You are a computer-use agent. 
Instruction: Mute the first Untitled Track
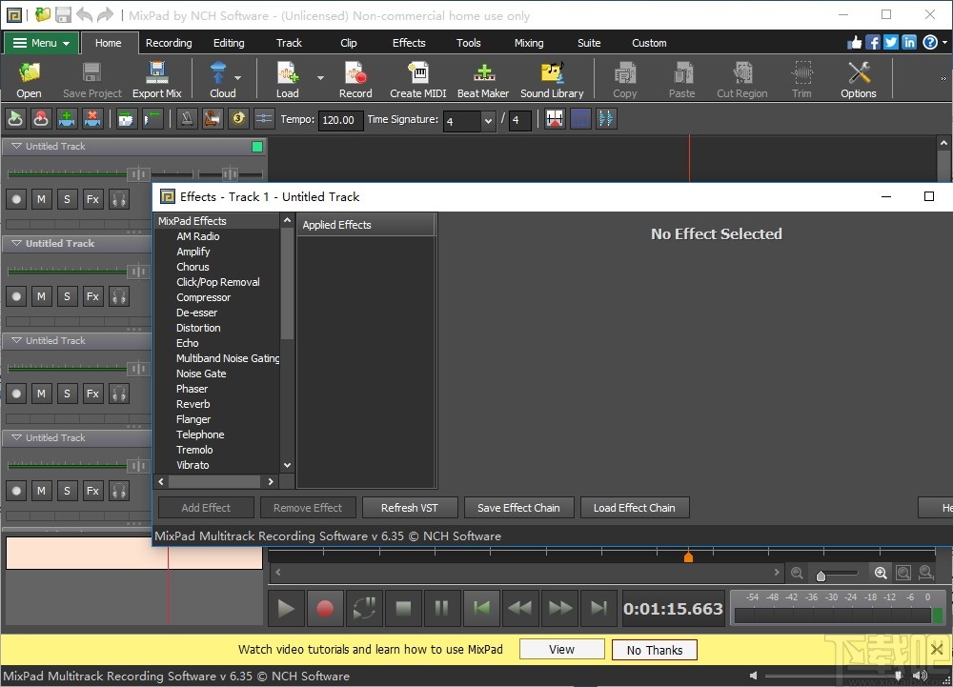click(x=41, y=199)
